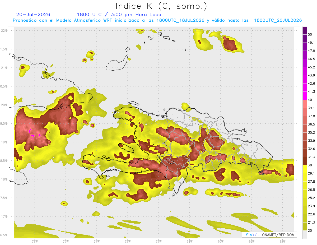Click the latitude label "21N"
This screenshot has height=245, width=317.
4,68
